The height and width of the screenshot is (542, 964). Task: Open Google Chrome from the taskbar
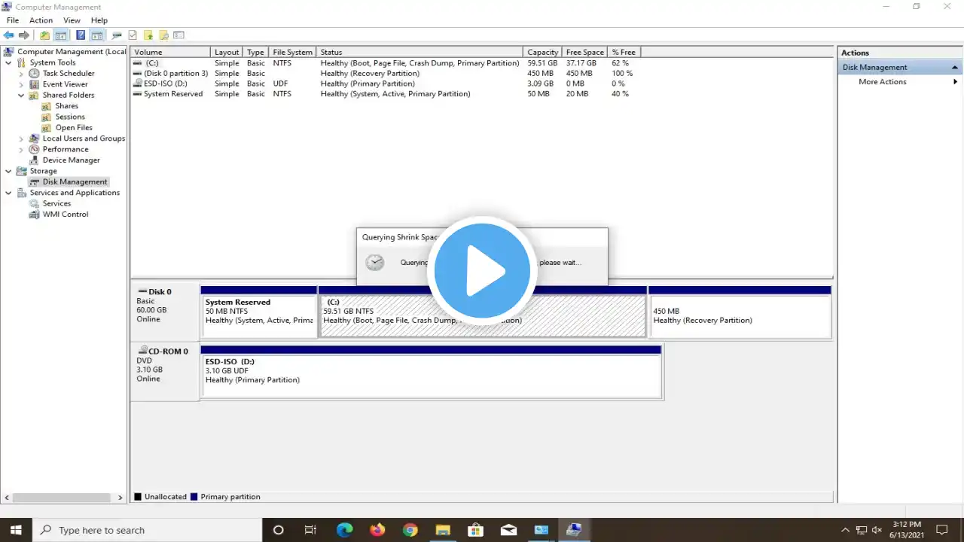coord(410,530)
